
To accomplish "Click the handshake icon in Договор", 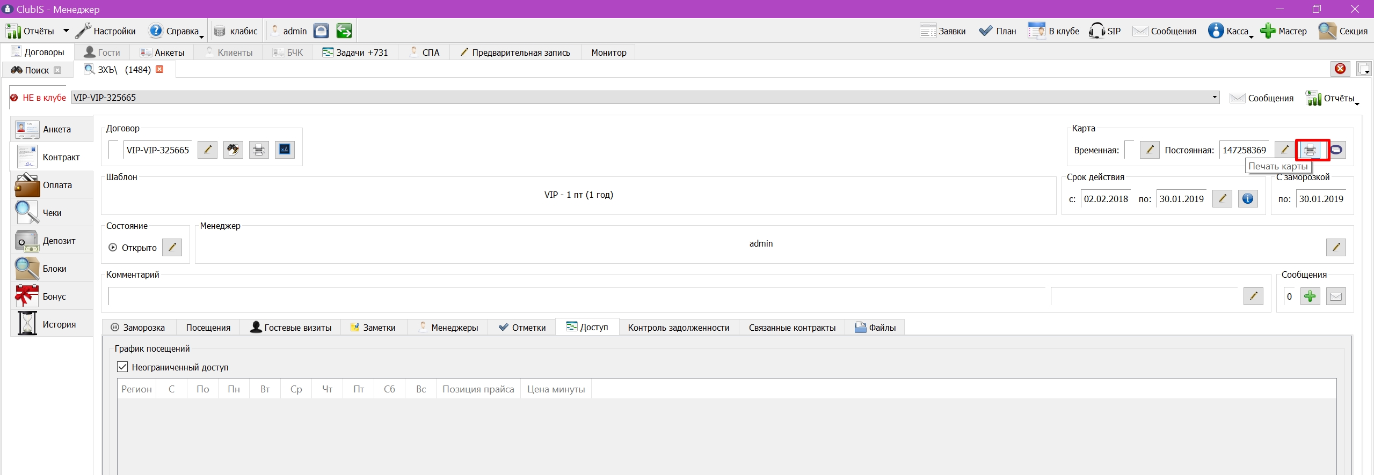I will [x=233, y=150].
